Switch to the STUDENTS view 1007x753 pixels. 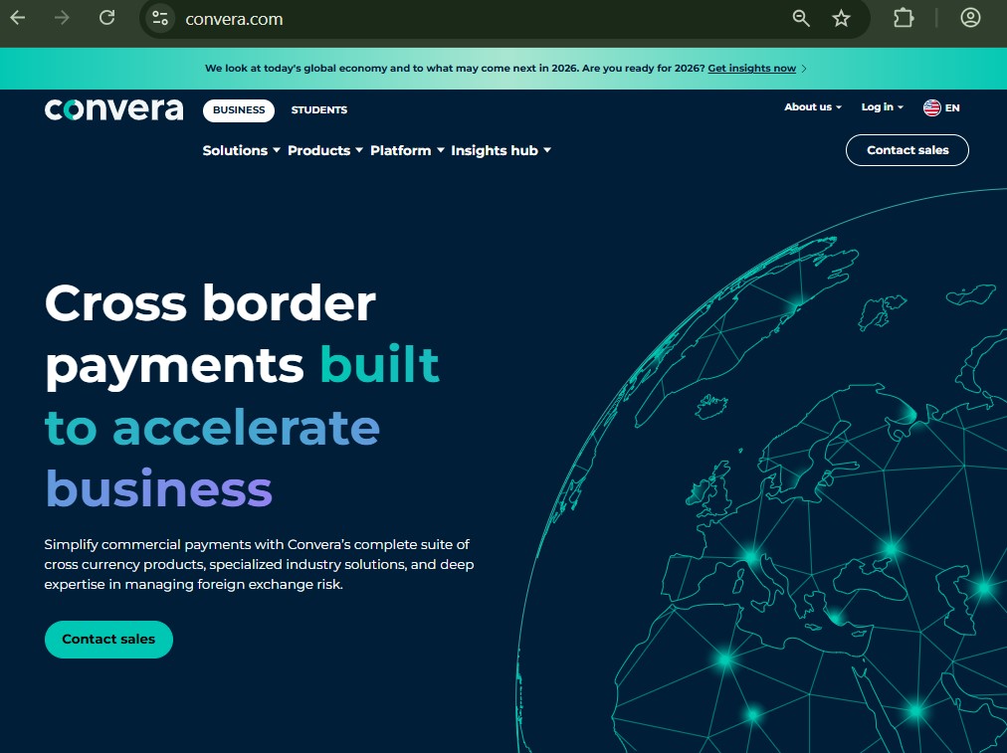point(318,109)
